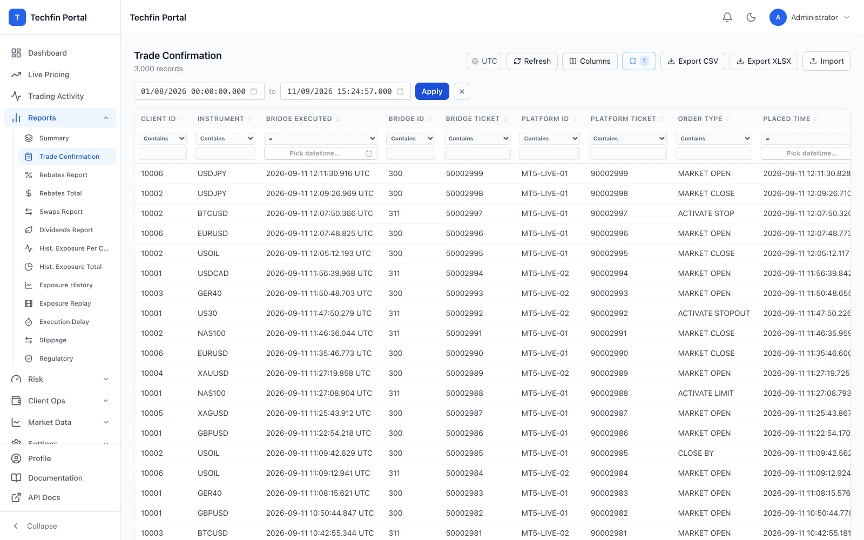Toggle the UTC timezone button
The image size is (864, 540).
(x=484, y=61)
